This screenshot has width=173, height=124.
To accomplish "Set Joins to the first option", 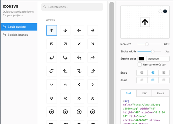I will (x=142, y=80).
